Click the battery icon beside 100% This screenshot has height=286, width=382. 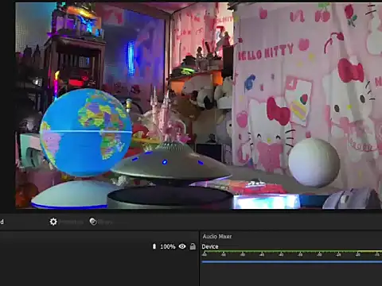point(154,246)
